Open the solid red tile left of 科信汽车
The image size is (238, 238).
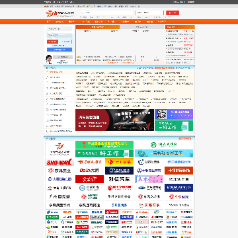[89, 179]
